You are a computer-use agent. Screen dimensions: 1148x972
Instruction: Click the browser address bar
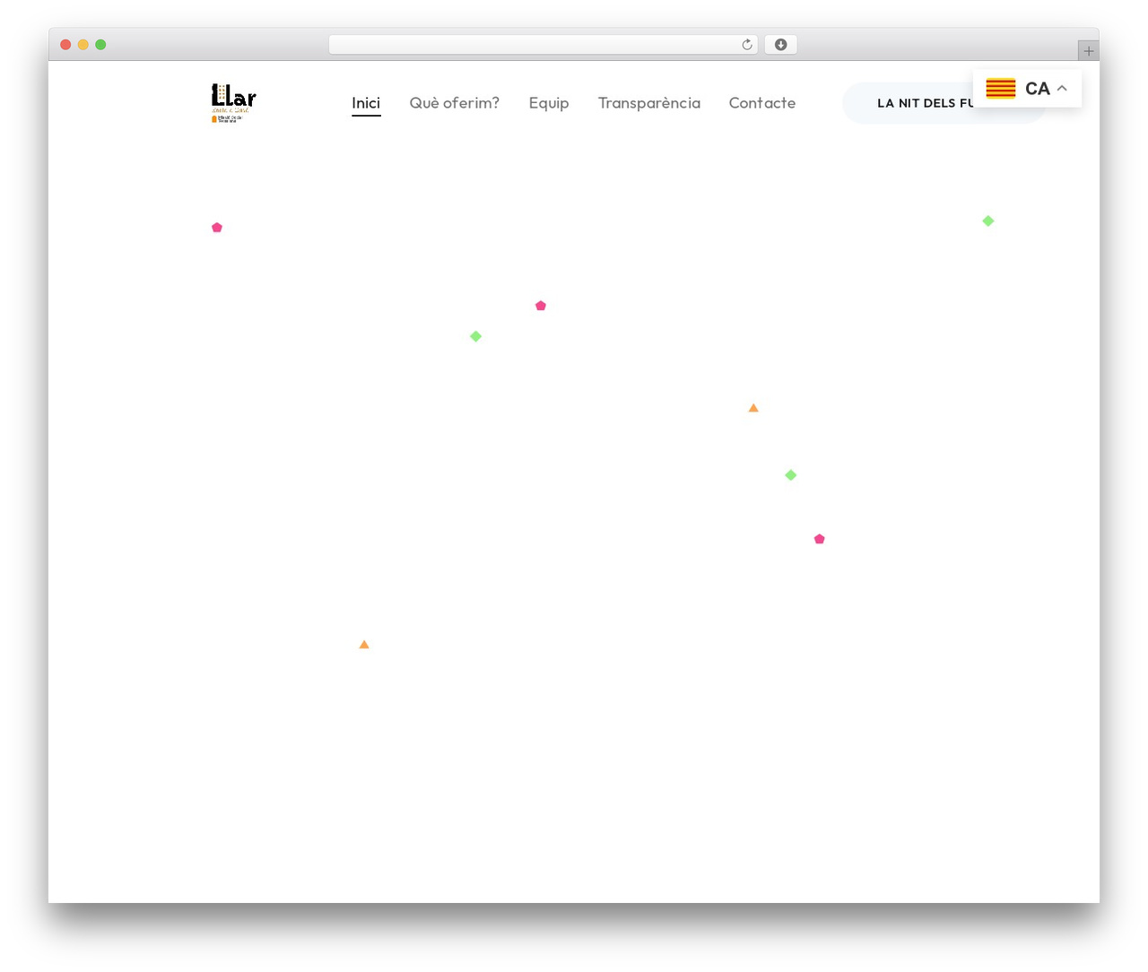pos(543,45)
